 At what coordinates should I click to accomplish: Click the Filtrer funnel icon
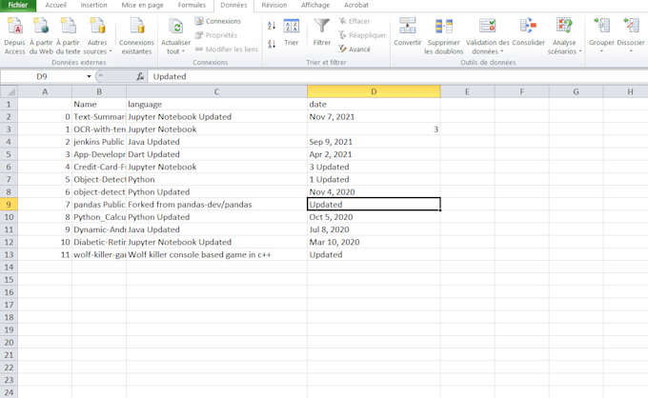322,27
